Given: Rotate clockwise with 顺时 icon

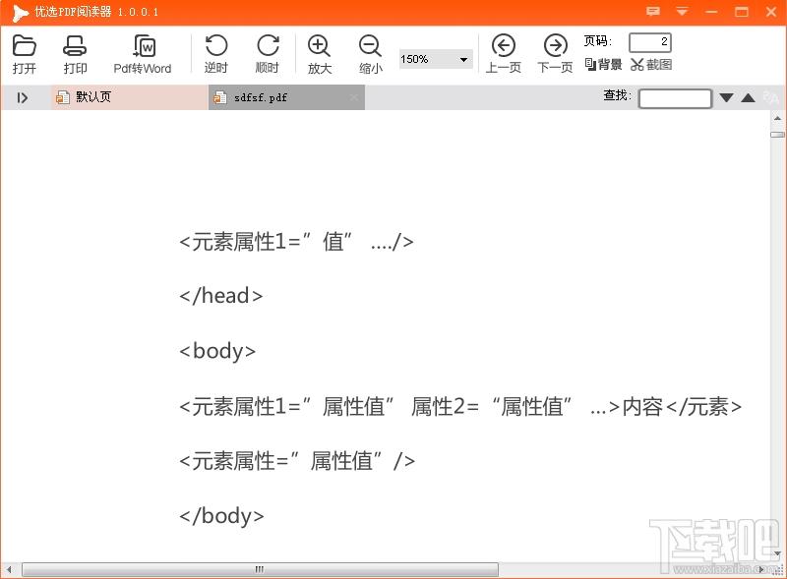Looking at the screenshot, I should [268, 54].
